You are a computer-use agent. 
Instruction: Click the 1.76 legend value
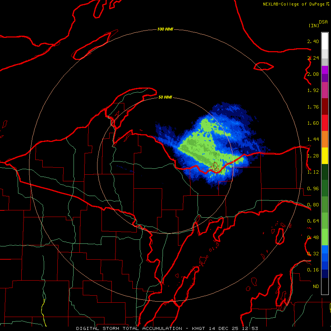pyautogui.click(x=313, y=107)
